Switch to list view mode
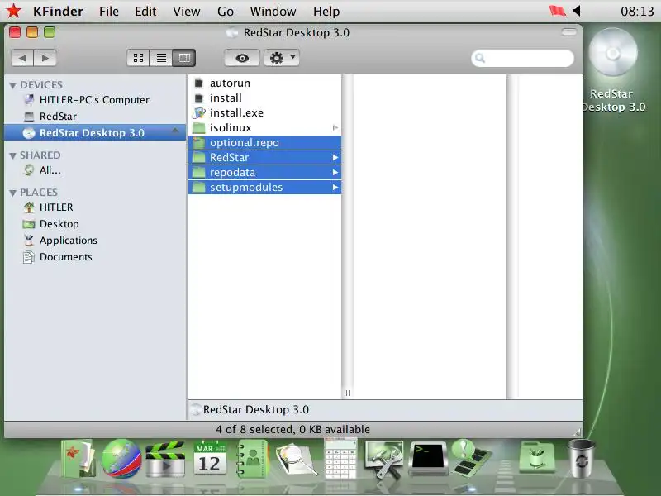The width and height of the screenshot is (661, 496). pos(161,58)
